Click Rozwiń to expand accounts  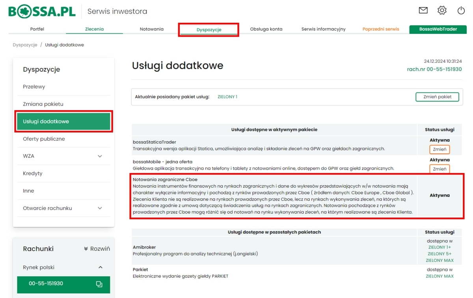(x=97, y=249)
